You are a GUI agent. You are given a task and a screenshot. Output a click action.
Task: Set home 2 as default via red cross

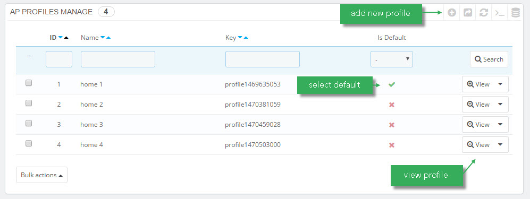(x=392, y=105)
